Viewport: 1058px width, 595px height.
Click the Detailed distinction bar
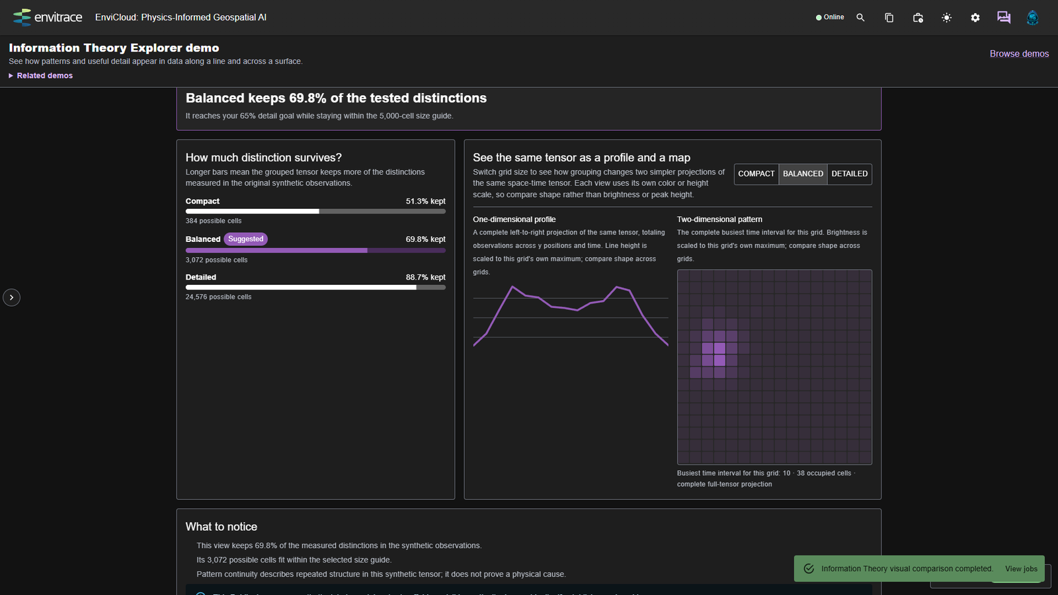tap(315, 288)
